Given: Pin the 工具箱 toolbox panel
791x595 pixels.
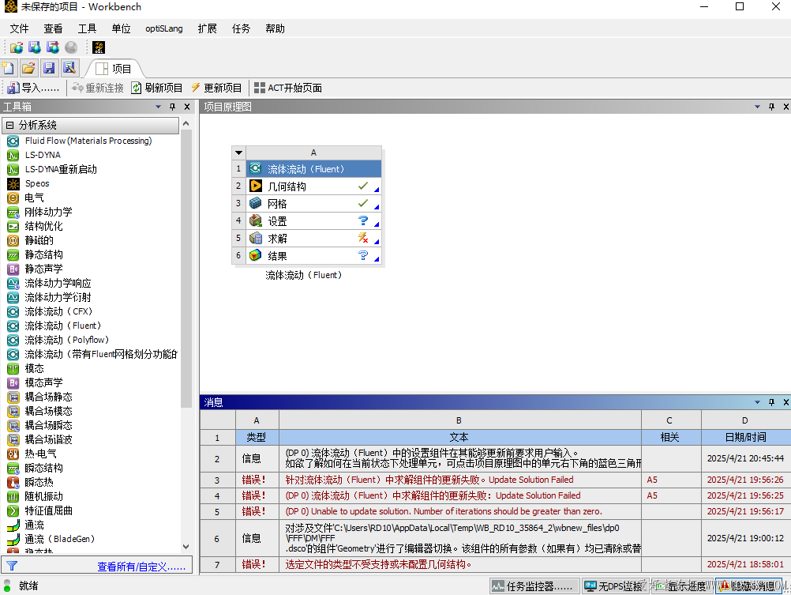Looking at the screenshot, I should [173, 107].
